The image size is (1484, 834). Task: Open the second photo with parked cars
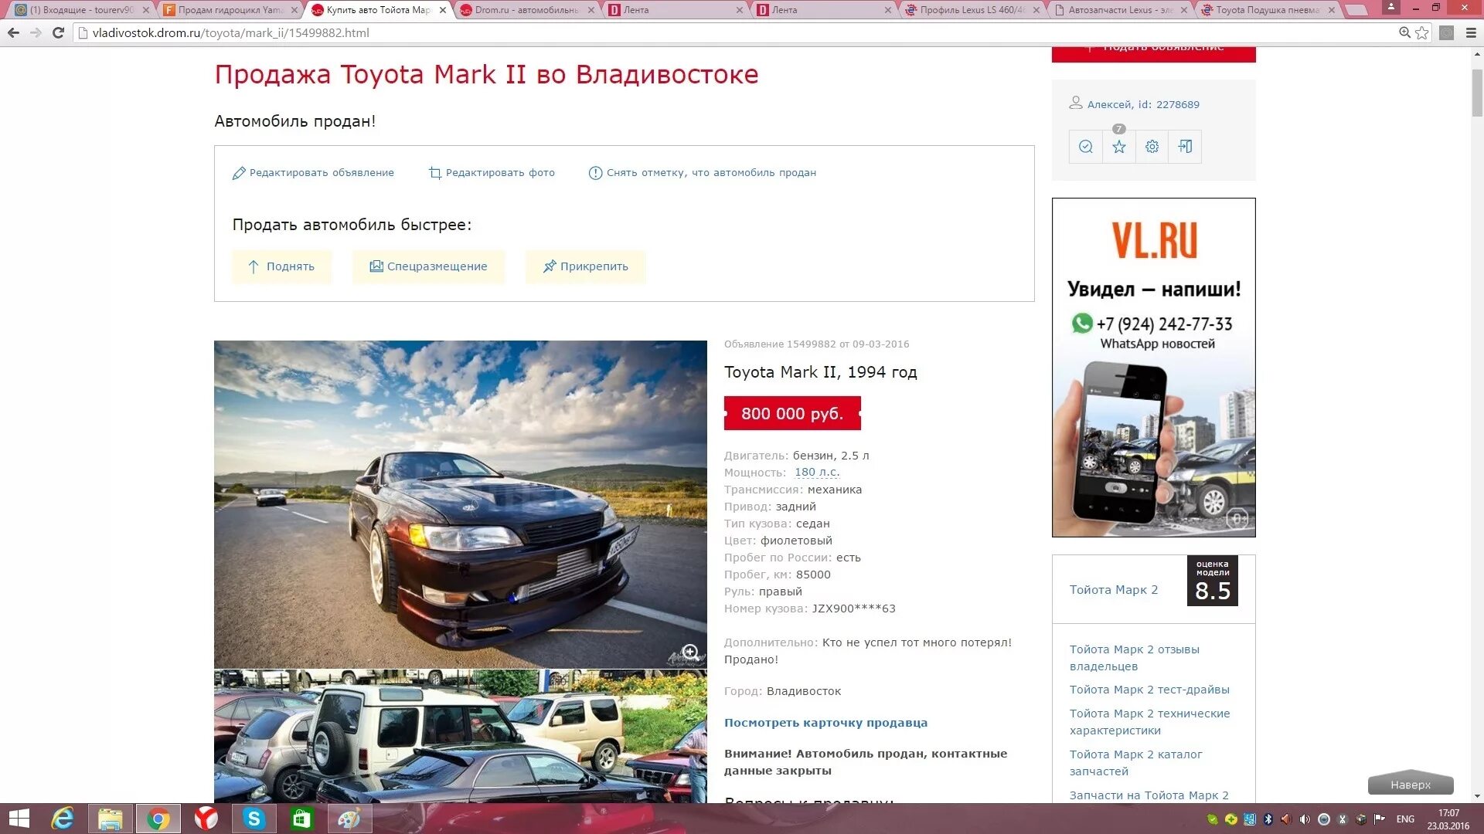[x=460, y=737]
